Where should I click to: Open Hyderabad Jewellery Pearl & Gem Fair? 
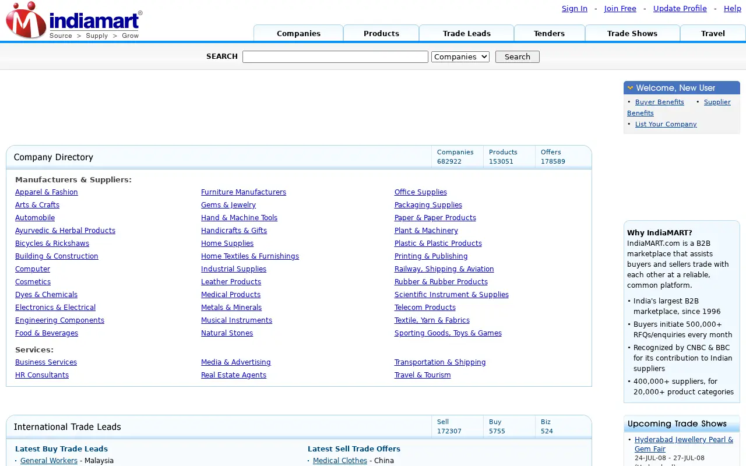(684, 444)
